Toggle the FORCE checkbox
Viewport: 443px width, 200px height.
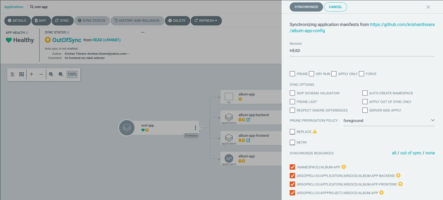(362, 74)
